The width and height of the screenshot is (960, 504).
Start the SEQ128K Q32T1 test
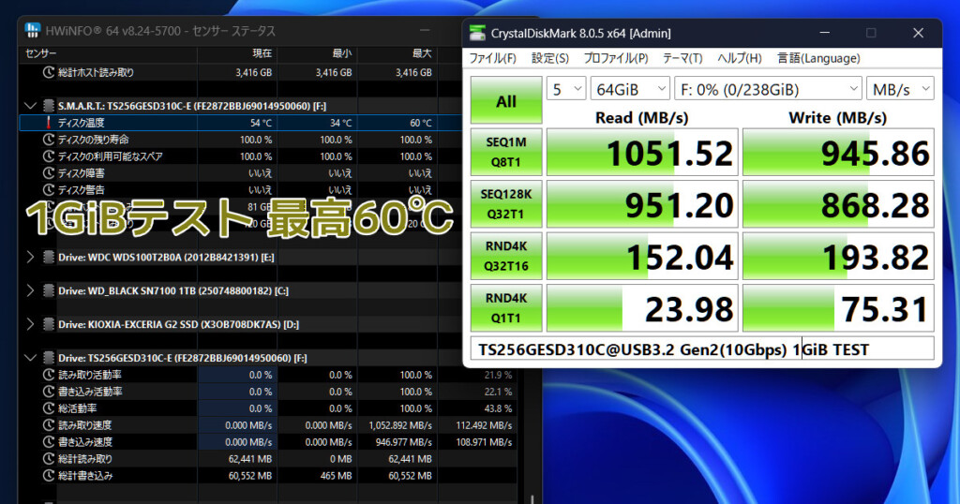[x=506, y=204]
